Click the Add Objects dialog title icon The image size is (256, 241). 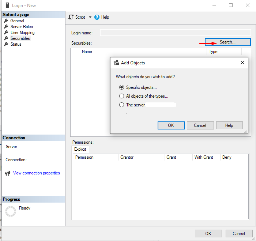click(116, 63)
